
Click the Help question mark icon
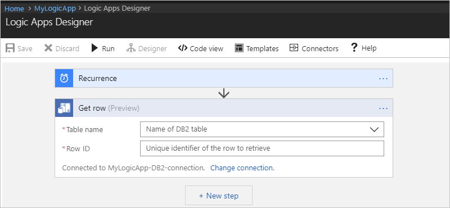[354, 47]
